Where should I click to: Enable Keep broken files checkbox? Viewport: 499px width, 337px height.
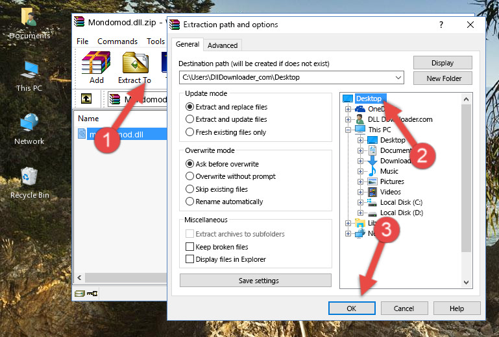[x=189, y=247]
